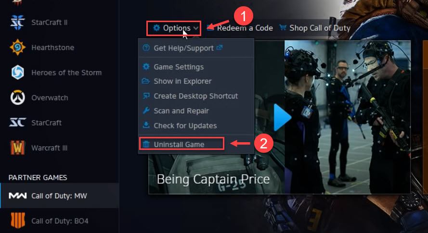The height and width of the screenshot is (233, 428).
Task: Select the Warcraft III W icon
Action: point(17,147)
